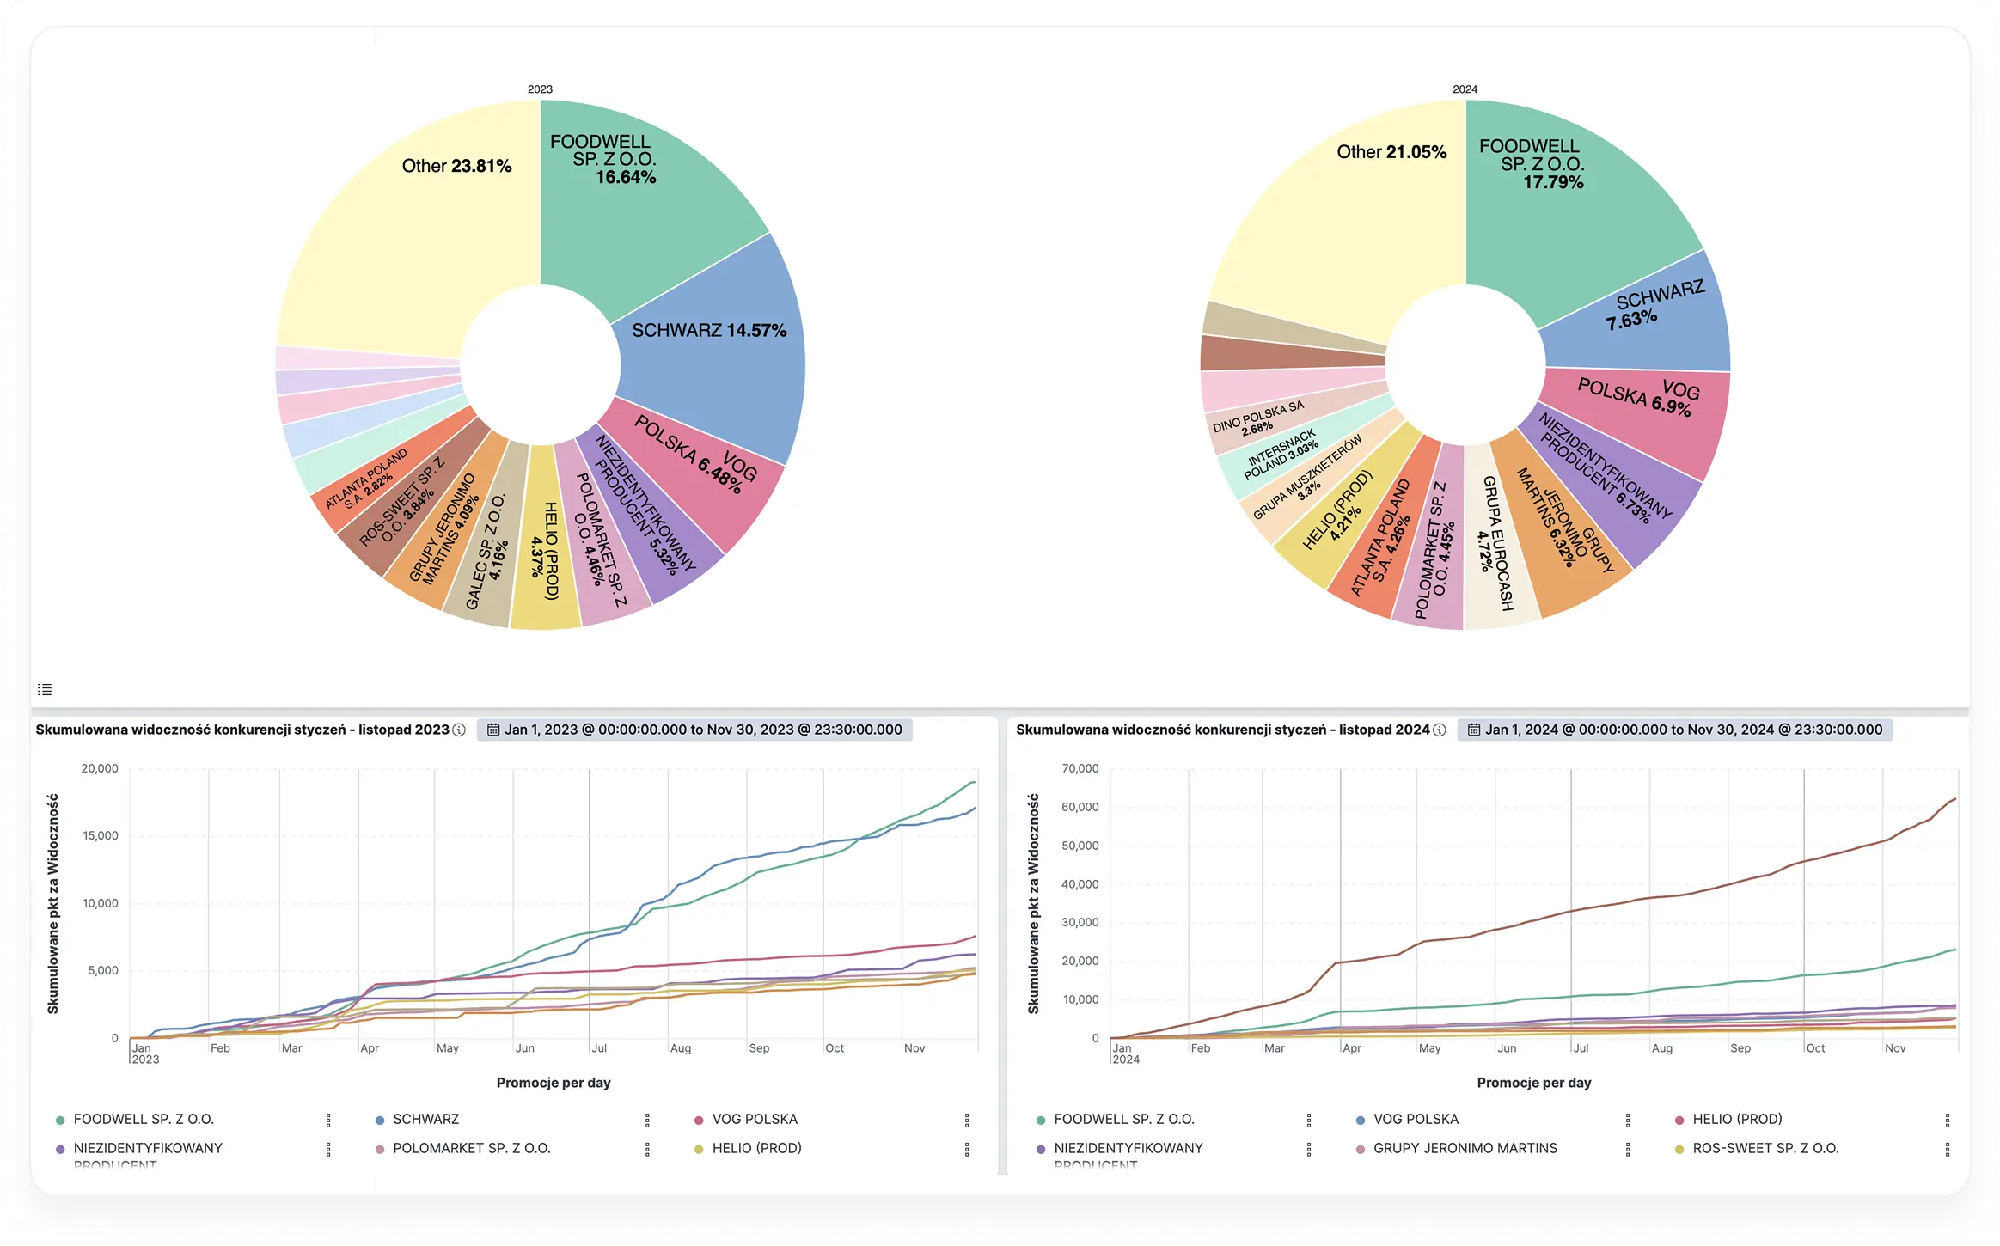Select the POLOMARKET SP. Z O.O. legend label
Viewport: 2000px width, 1246px height.
(x=472, y=1148)
